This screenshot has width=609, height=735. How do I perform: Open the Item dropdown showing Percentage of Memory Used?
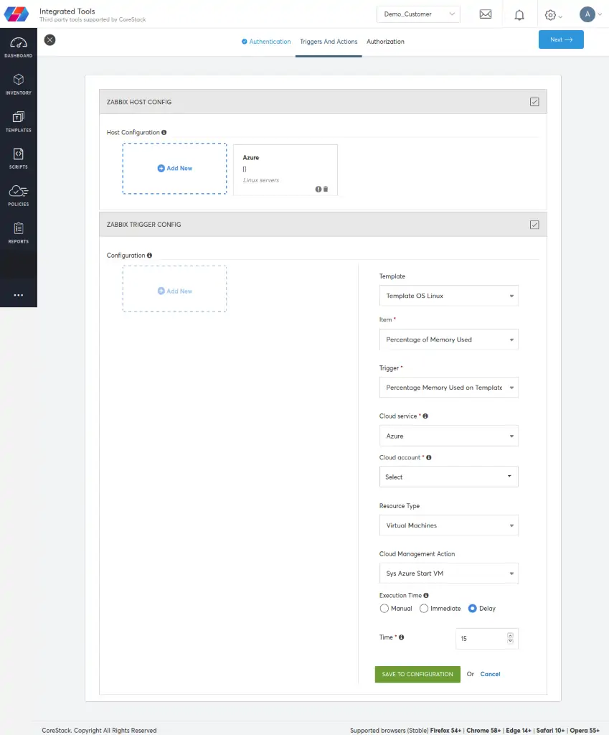[449, 340]
